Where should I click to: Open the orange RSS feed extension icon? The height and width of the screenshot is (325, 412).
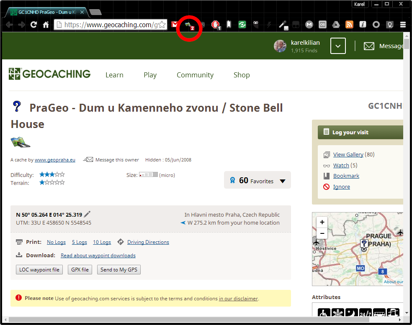pyautogui.click(x=349, y=25)
